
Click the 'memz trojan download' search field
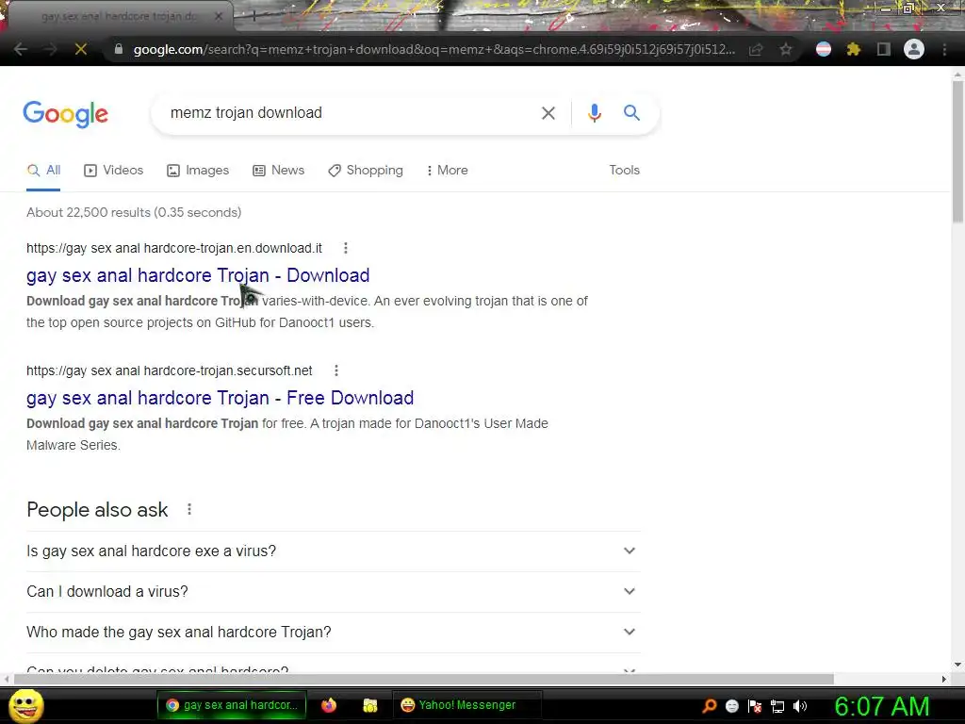coord(348,113)
